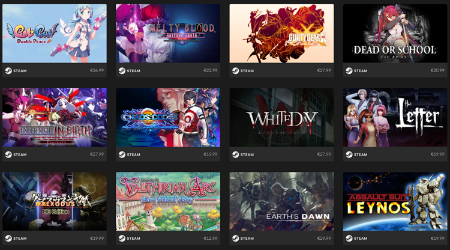Click the €12.99 price for Valthirian Arc
This screenshot has width=450, height=250.
click(x=211, y=238)
